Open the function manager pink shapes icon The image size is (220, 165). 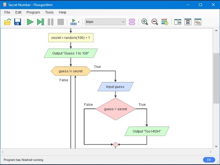point(132,22)
